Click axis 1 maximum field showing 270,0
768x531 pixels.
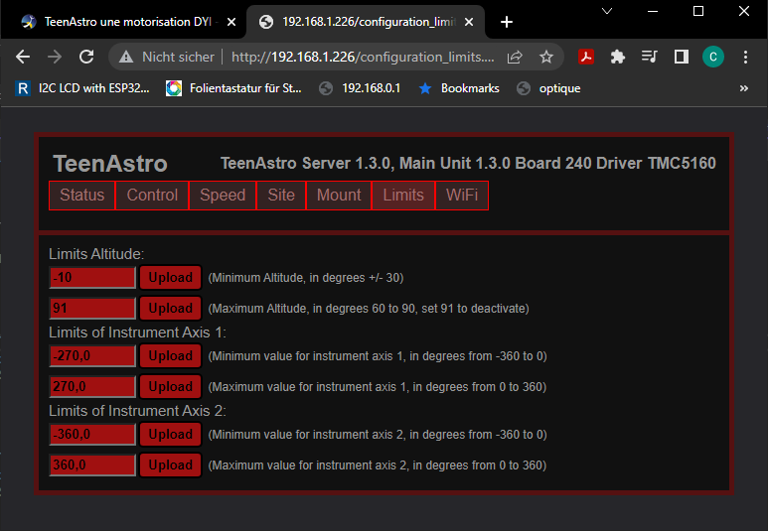coord(92,387)
